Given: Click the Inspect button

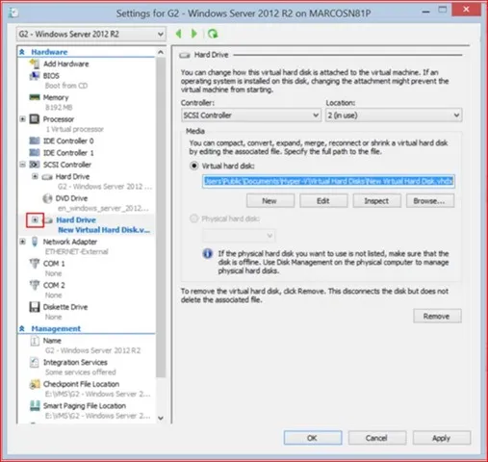Looking at the screenshot, I should 376,201.
